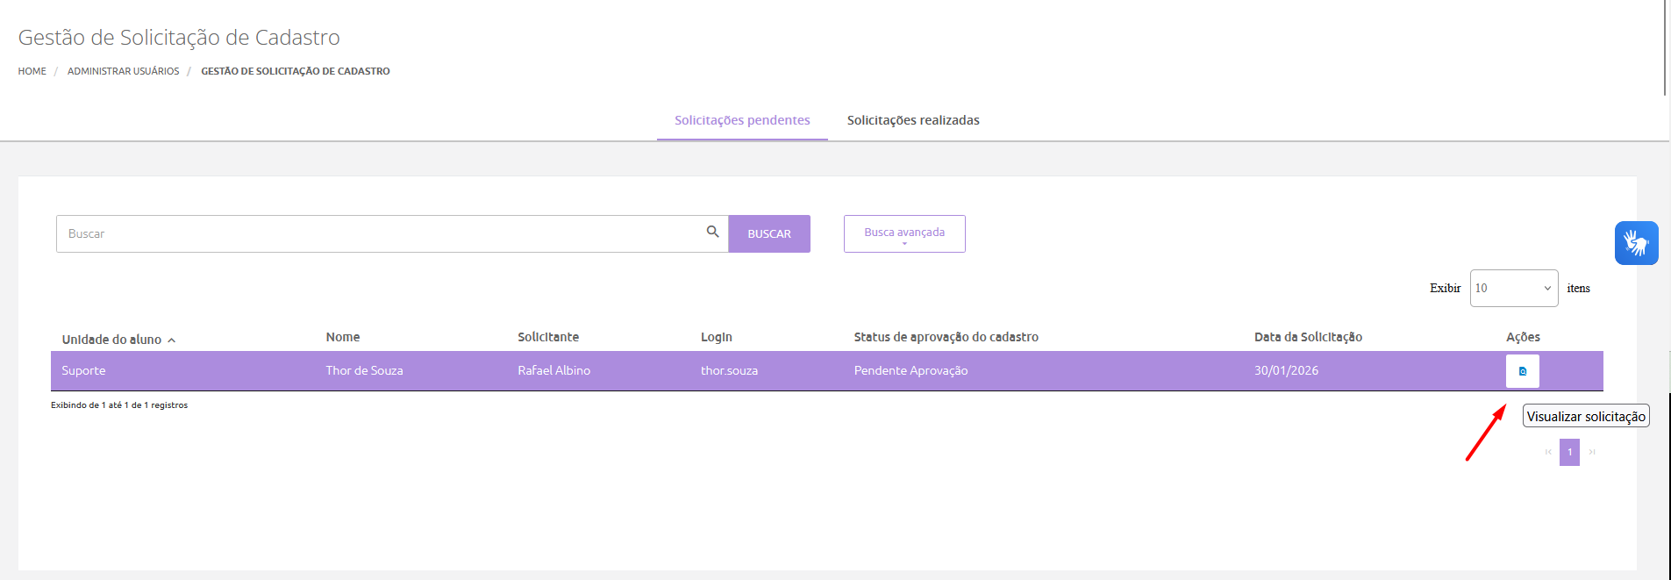
Task: Click the vertical page scrollbar
Action: (1665, 48)
